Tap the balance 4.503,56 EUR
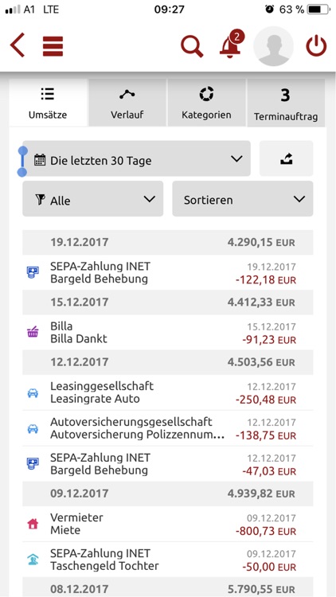Image resolution: width=336 pixels, height=597 pixels. (x=261, y=361)
